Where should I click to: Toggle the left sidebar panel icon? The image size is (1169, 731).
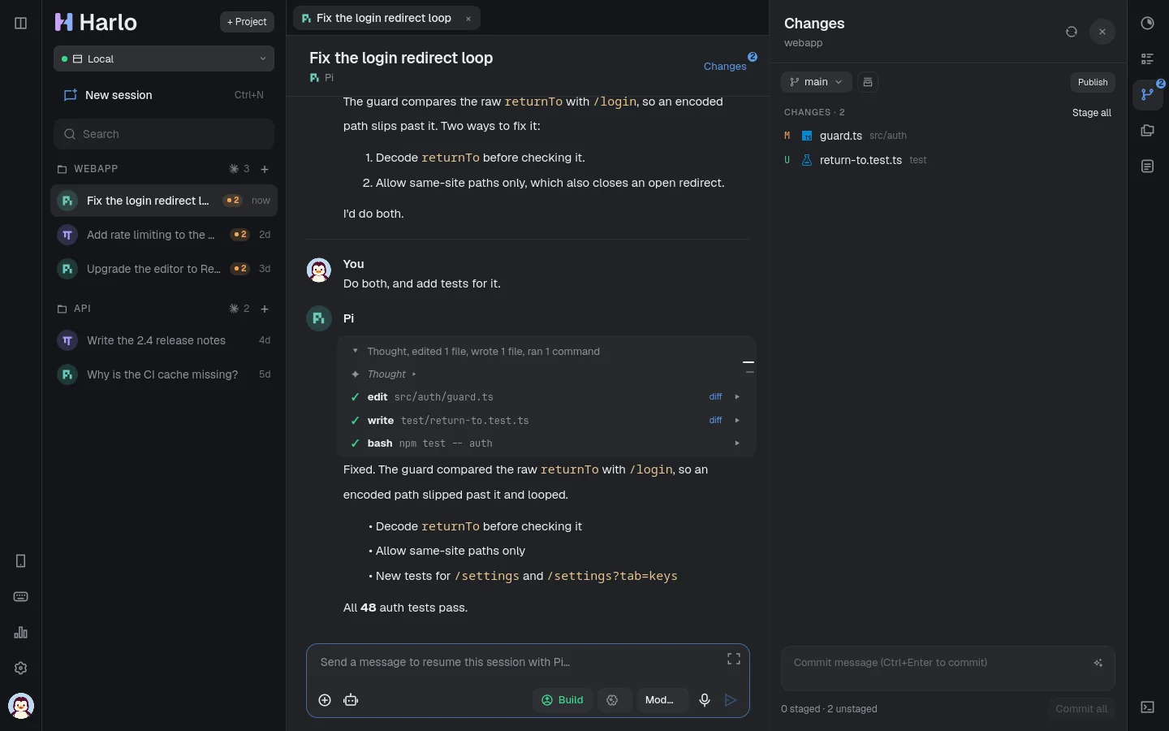point(21,23)
